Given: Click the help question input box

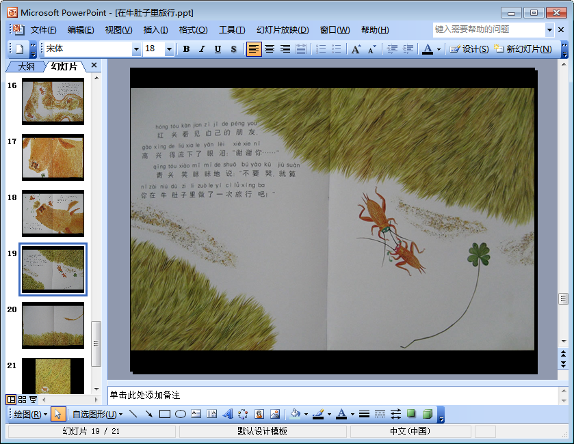Looking at the screenshot, I should [x=489, y=29].
